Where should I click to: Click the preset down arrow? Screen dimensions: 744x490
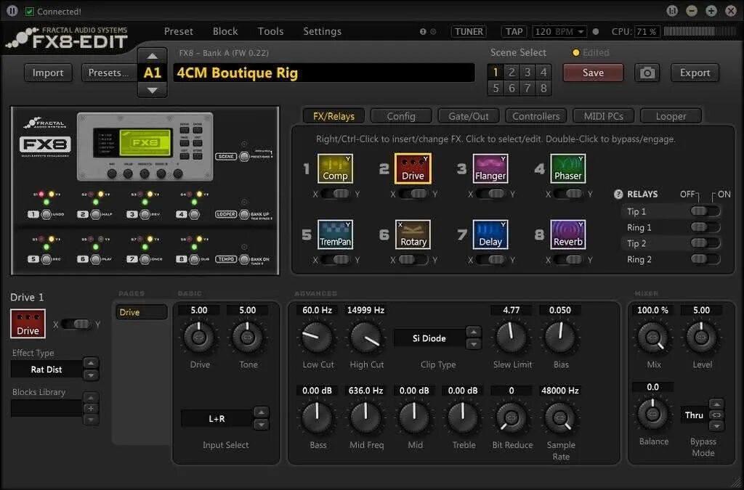point(153,89)
